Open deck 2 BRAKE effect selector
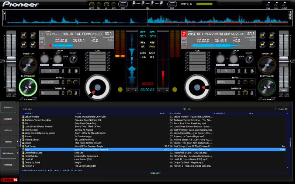 [226, 82]
